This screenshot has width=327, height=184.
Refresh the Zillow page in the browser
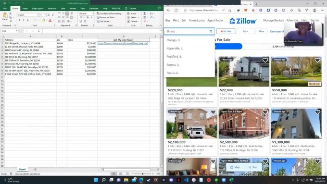(176, 10)
